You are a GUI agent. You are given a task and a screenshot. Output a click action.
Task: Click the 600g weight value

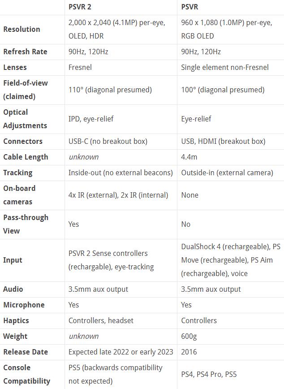[x=189, y=336]
